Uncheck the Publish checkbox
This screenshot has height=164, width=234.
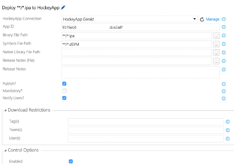[64, 84]
